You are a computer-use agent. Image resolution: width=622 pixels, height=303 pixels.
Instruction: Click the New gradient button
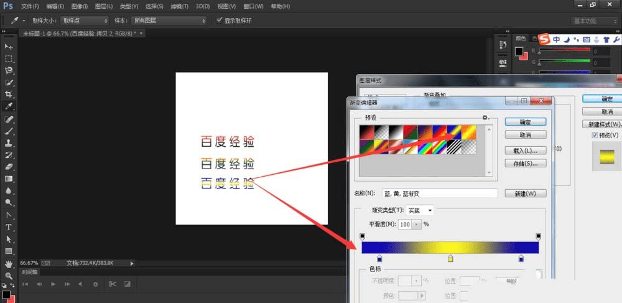(x=525, y=193)
